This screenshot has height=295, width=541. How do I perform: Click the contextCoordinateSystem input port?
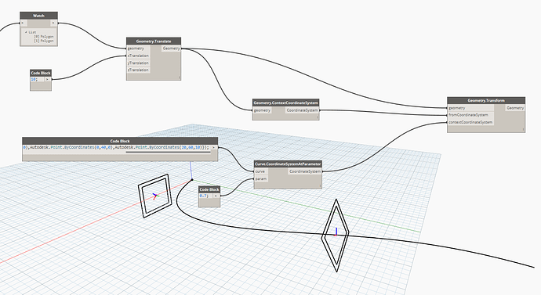pyautogui.click(x=470, y=122)
